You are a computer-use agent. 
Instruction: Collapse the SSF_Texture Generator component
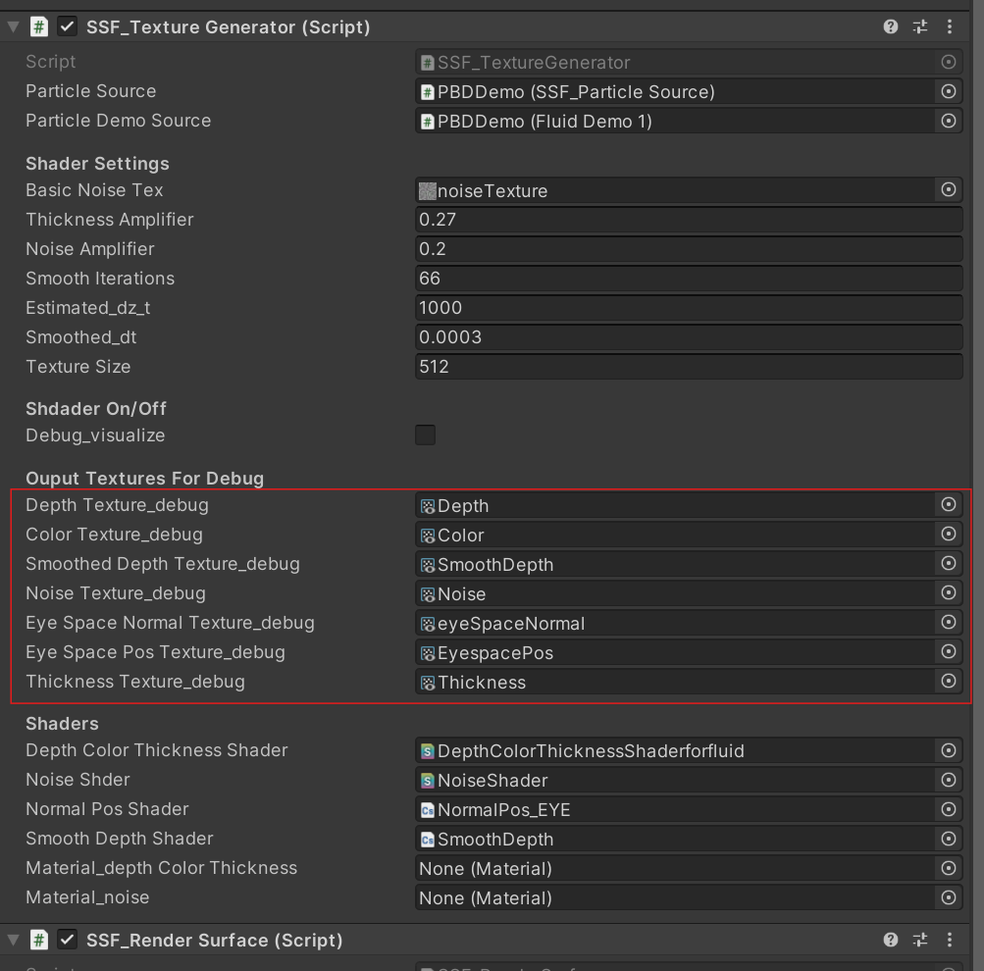(x=13, y=26)
